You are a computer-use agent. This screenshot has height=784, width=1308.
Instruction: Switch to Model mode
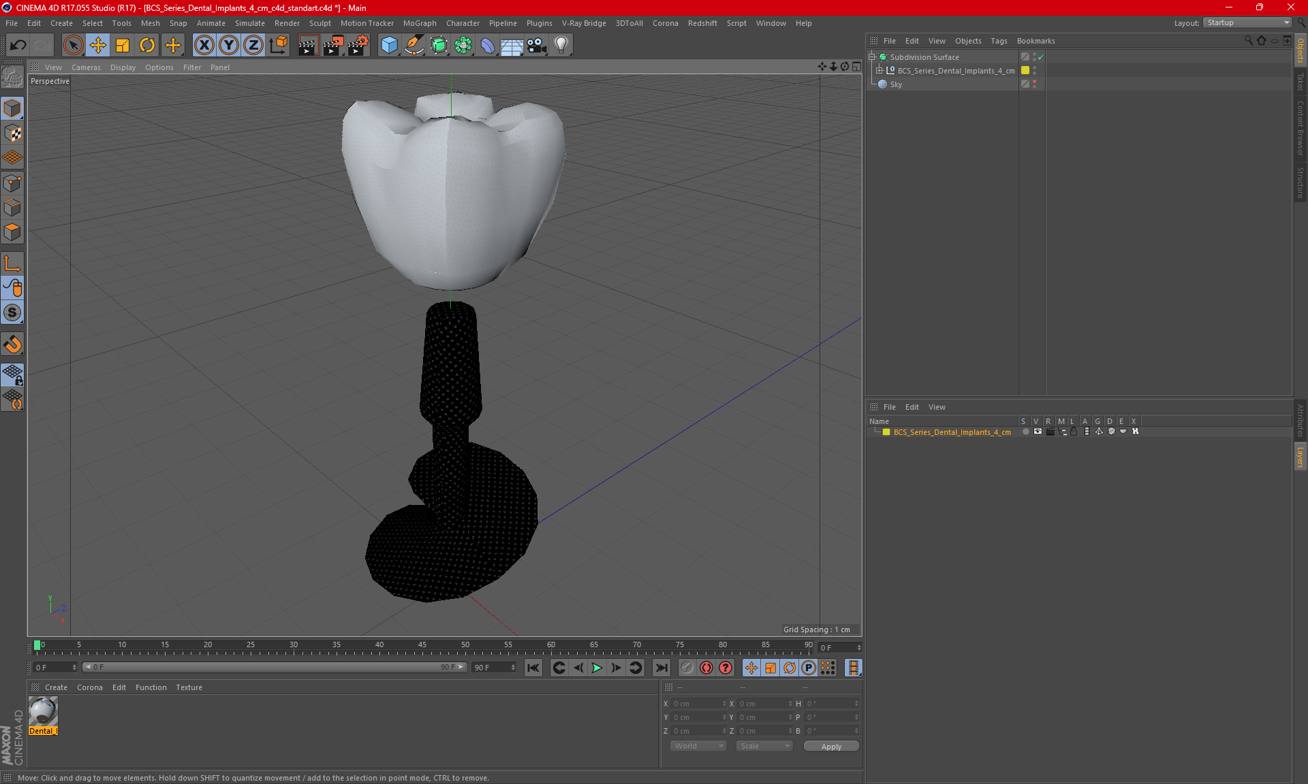(x=12, y=108)
